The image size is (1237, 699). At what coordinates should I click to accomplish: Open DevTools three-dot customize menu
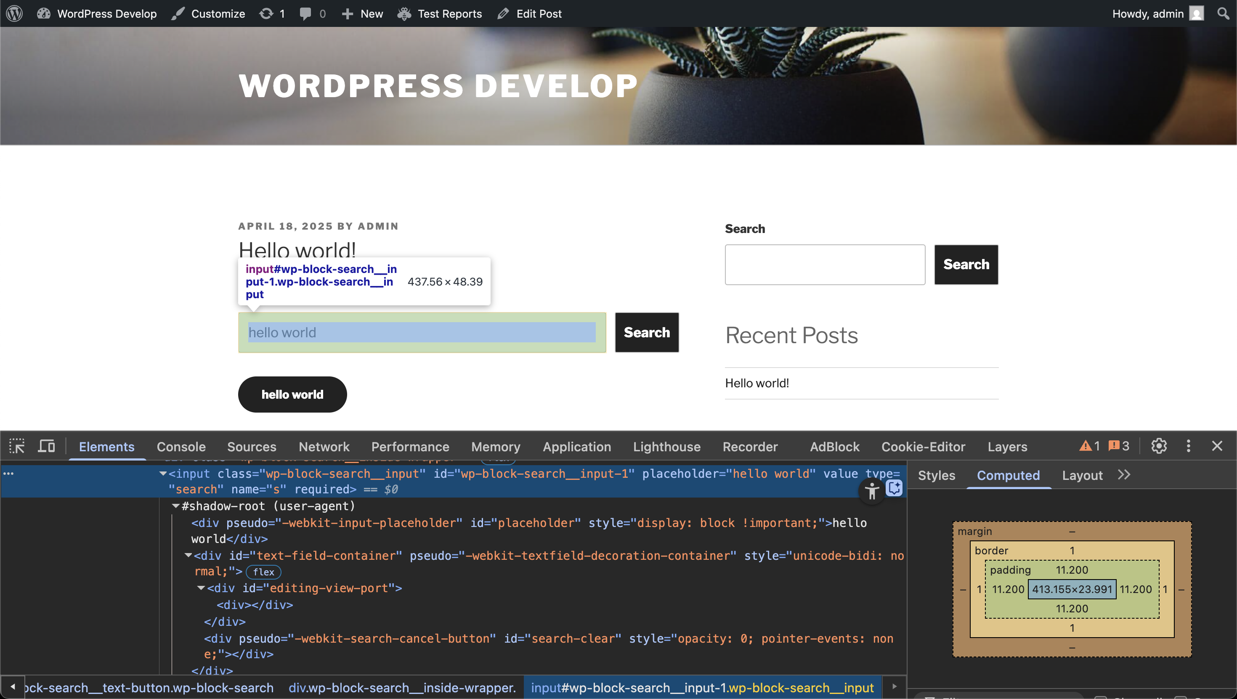click(x=1188, y=446)
